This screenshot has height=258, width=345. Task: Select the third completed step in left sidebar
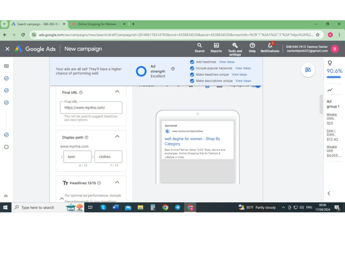tap(6, 103)
